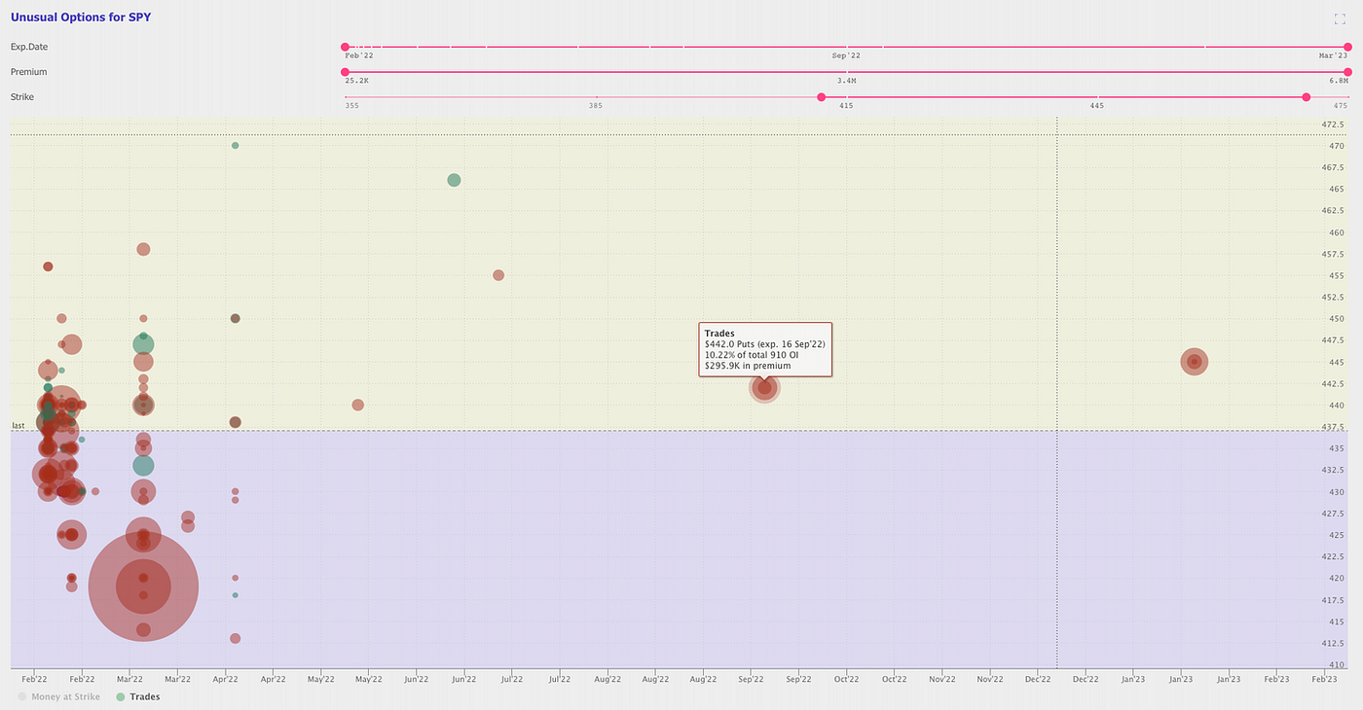Click the green bubble near 466 strike in Jun'22
The height and width of the screenshot is (710, 1363).
click(454, 180)
